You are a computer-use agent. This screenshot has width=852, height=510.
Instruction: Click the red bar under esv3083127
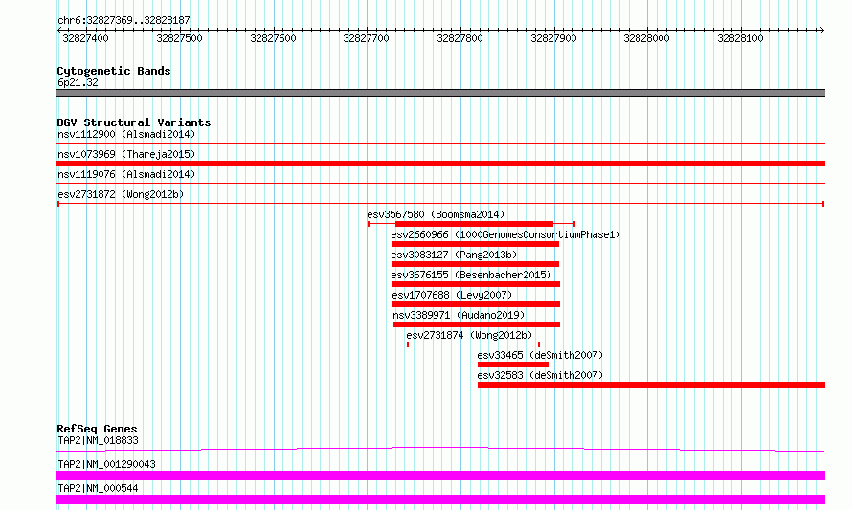click(x=475, y=264)
